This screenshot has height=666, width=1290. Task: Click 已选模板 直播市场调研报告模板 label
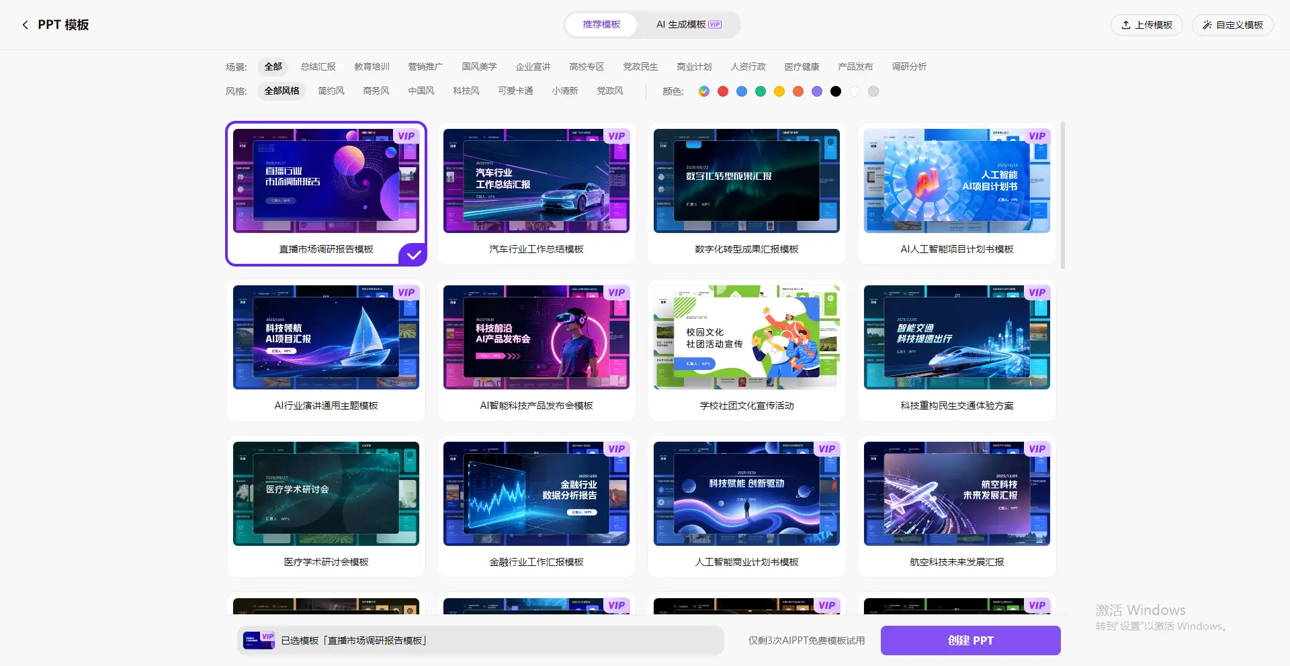pos(354,640)
